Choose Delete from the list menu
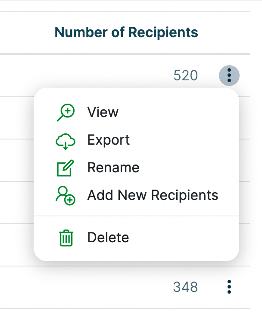 click(x=108, y=238)
